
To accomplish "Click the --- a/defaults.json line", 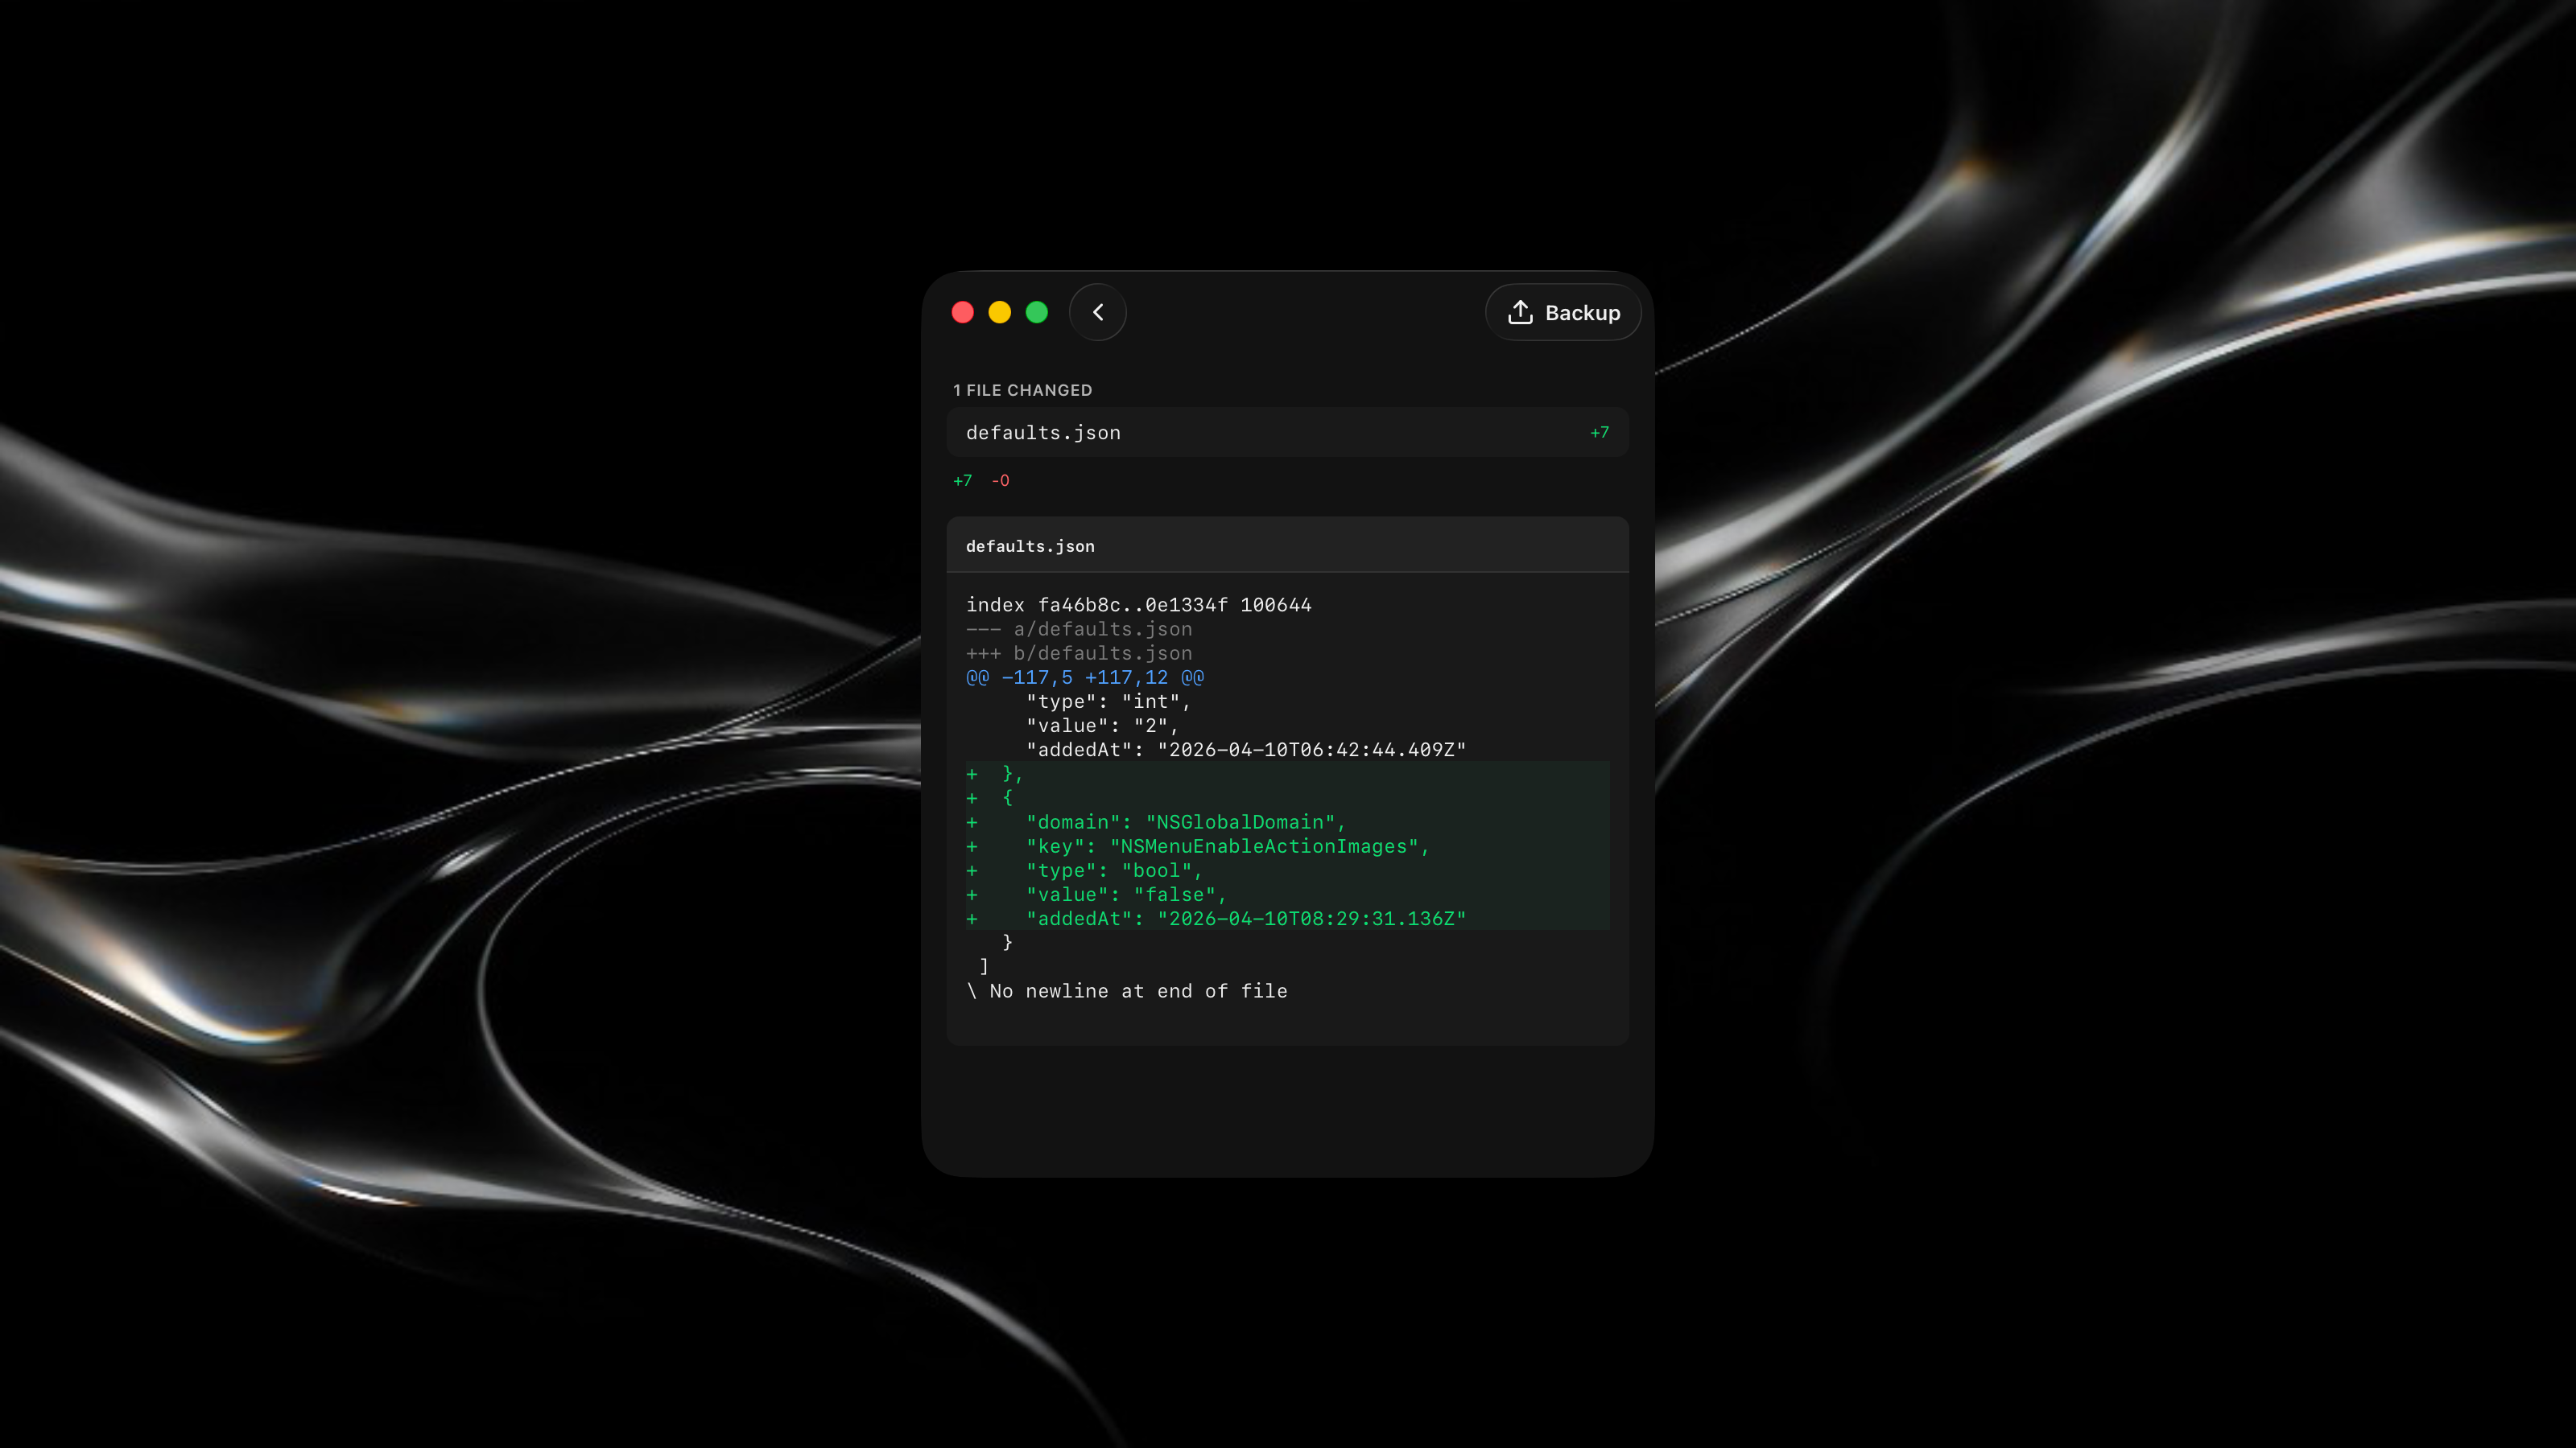I will coord(1078,630).
